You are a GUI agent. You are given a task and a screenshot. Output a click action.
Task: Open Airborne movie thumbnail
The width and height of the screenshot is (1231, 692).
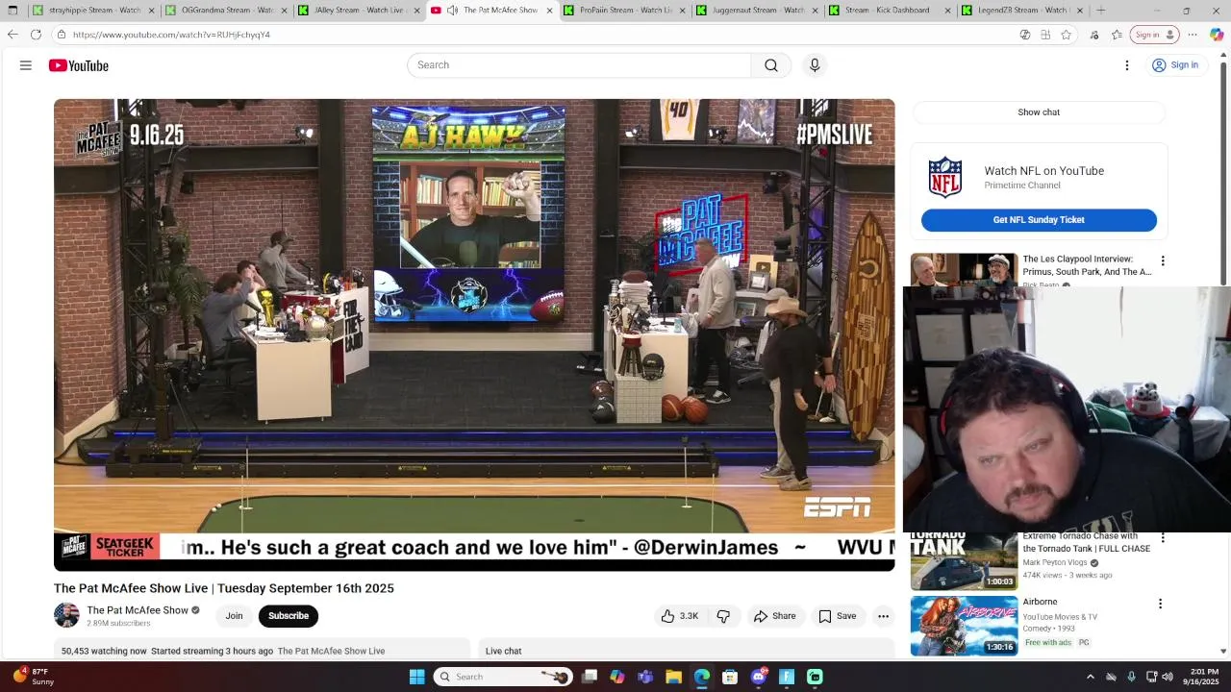(964, 626)
